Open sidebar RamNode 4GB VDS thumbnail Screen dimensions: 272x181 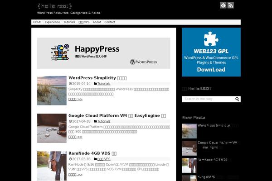click(x=189, y=166)
